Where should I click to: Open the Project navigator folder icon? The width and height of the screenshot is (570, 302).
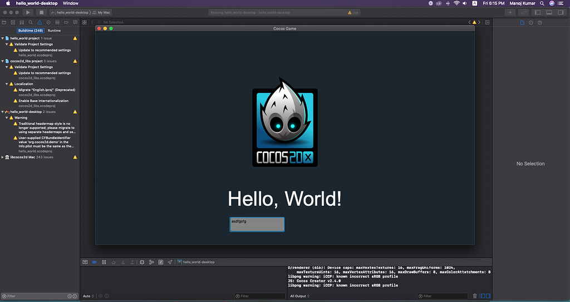coord(4,22)
